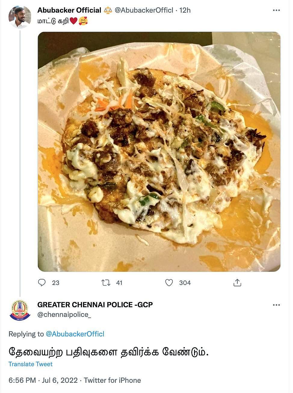This screenshot has height=393, width=293.
Task: Open Abubacker Official's profile picture
Action: tap(20, 17)
